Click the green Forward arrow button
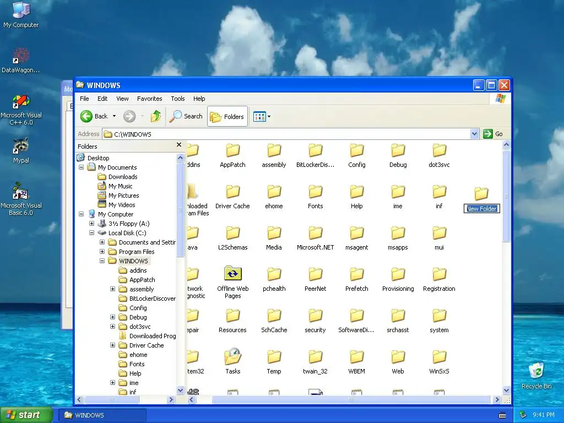564x423 pixels. 129,116
